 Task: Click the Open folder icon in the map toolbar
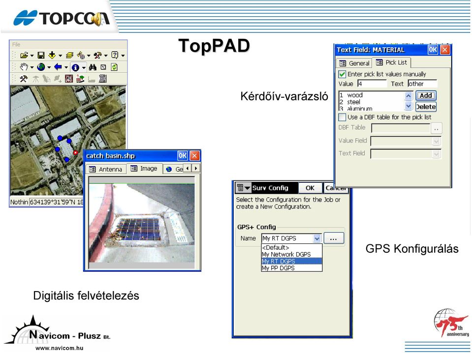click(x=24, y=56)
